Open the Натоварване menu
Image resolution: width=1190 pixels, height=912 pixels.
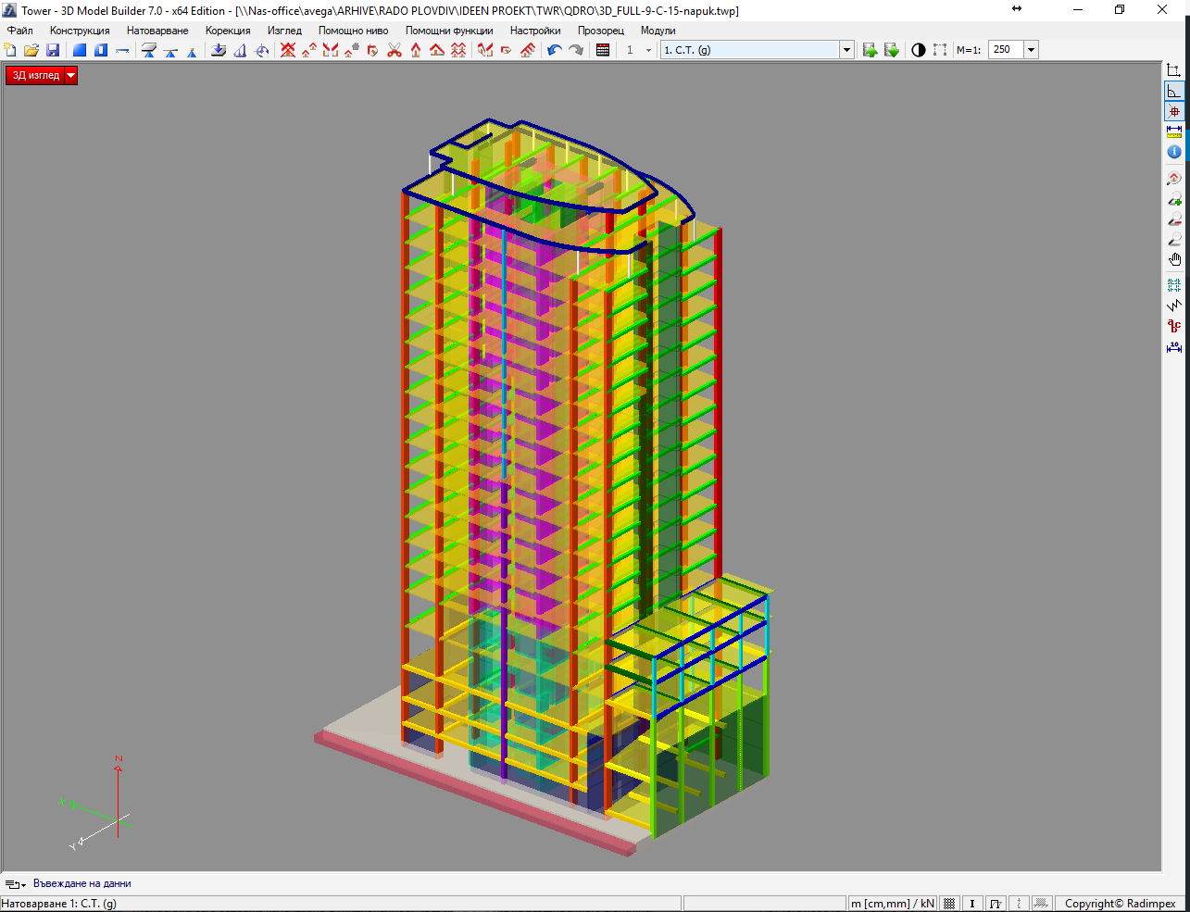point(157,31)
